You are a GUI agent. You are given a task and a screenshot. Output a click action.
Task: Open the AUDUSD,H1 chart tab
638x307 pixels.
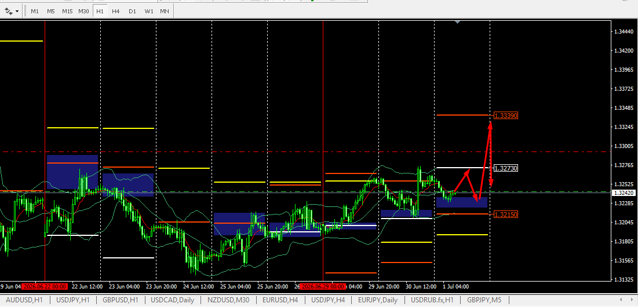coord(24,299)
